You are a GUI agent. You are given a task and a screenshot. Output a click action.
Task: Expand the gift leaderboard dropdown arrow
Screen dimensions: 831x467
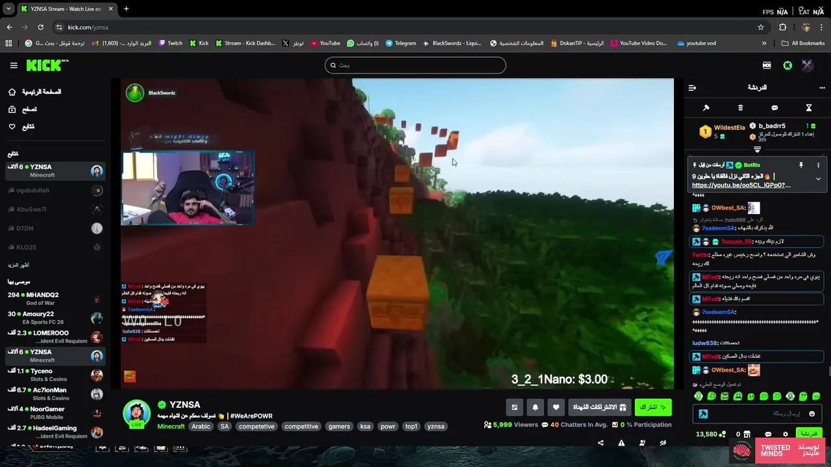pyautogui.click(x=757, y=150)
